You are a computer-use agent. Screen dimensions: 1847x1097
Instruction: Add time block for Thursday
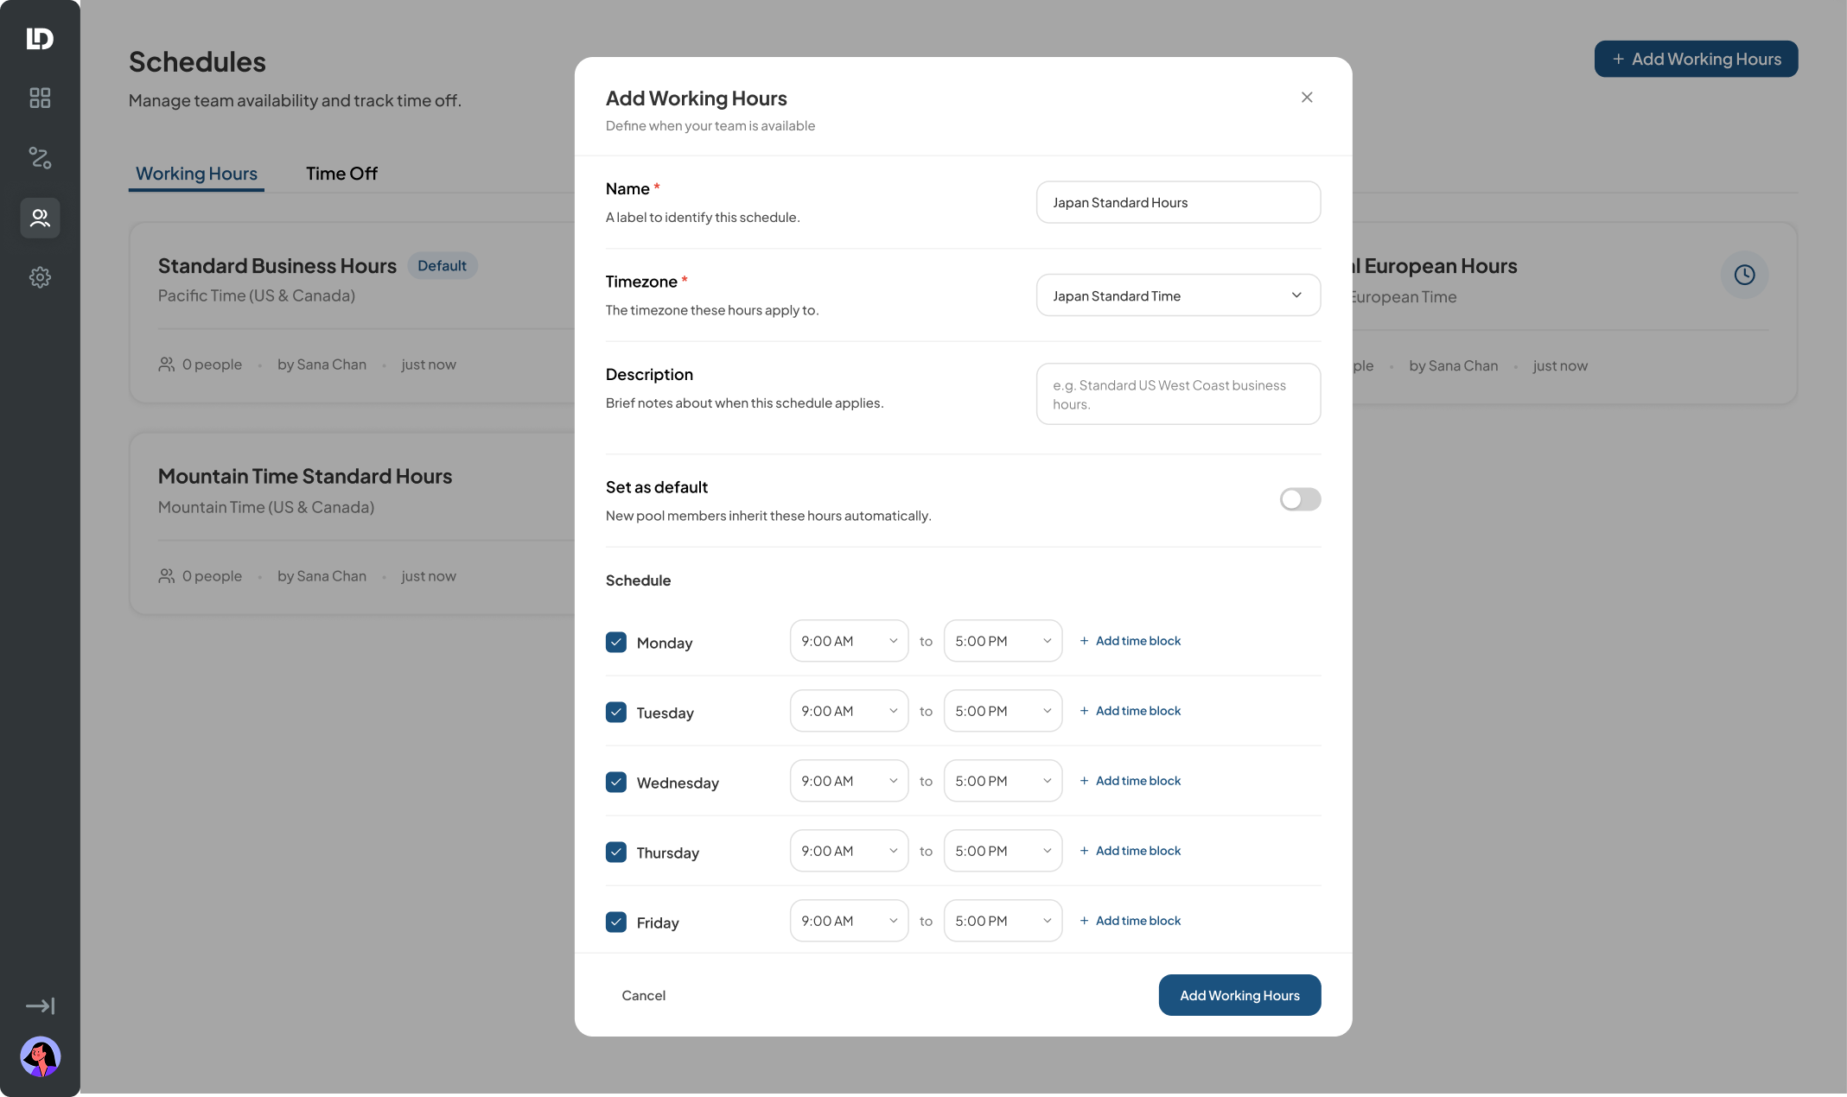click(1130, 851)
